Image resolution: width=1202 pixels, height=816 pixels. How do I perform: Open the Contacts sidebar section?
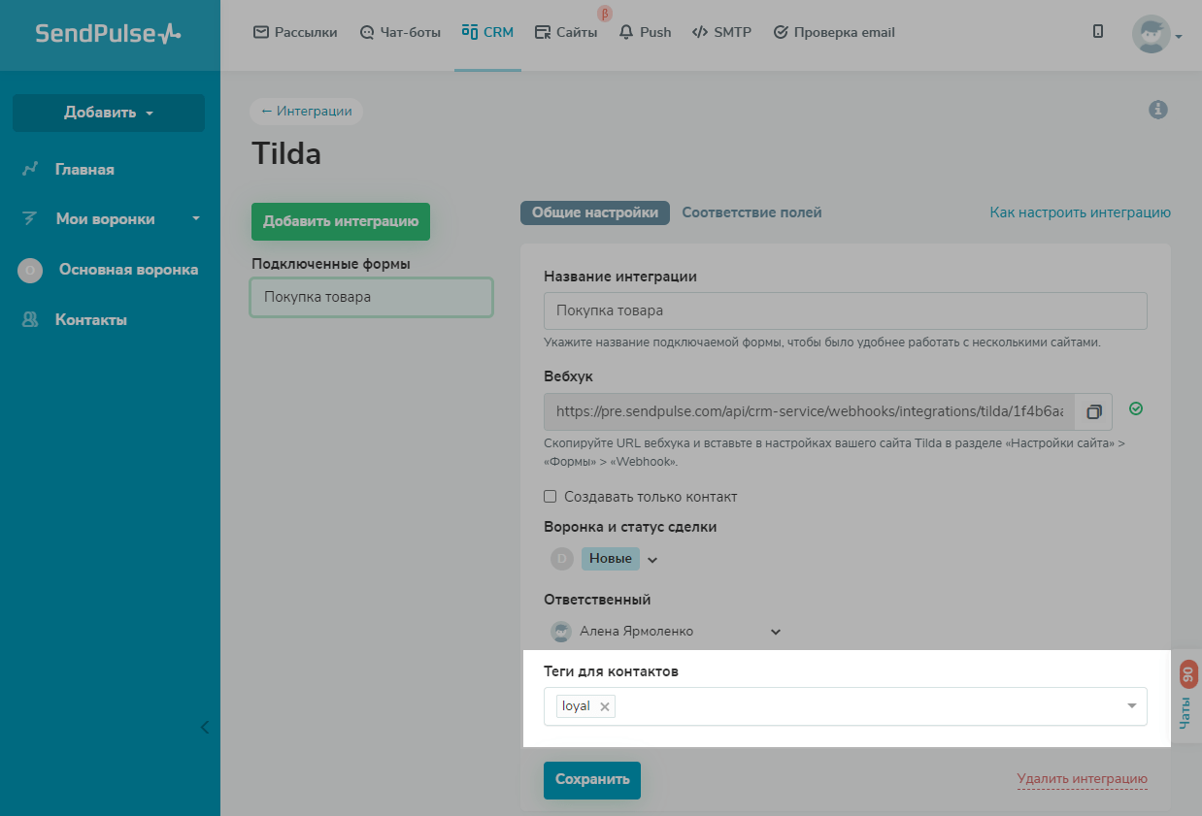[x=90, y=320]
